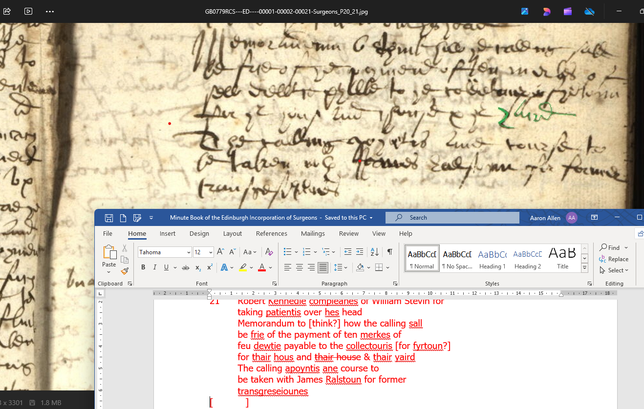Screen dimensions: 644x409
Task: Click the Sort icon in Paragraph group
Action: [x=374, y=252]
